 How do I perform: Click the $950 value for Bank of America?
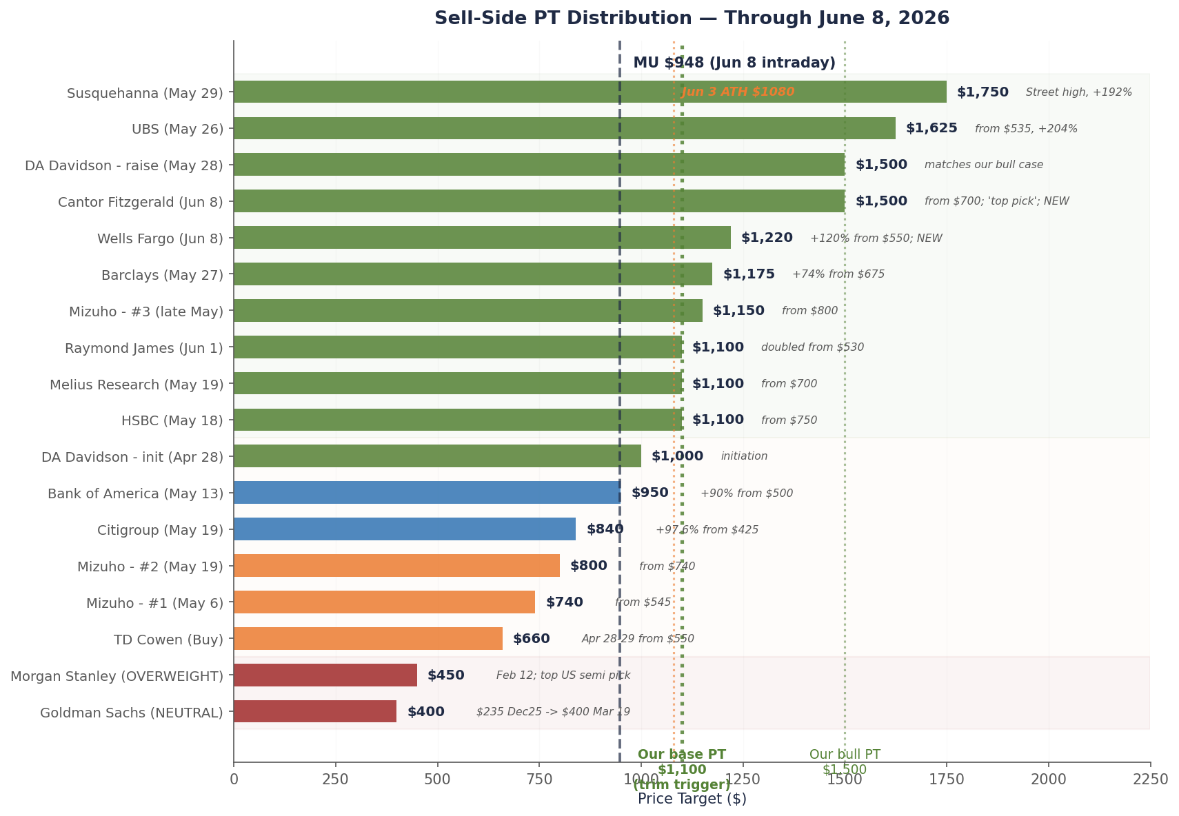[x=650, y=493]
